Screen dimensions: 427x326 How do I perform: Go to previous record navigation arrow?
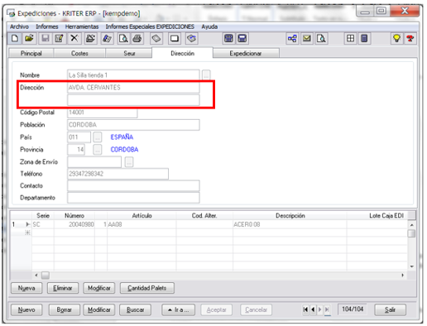(313, 309)
